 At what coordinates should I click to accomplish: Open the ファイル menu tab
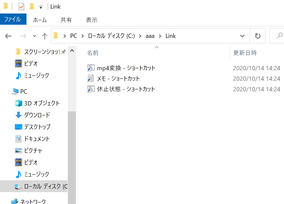tap(13, 19)
